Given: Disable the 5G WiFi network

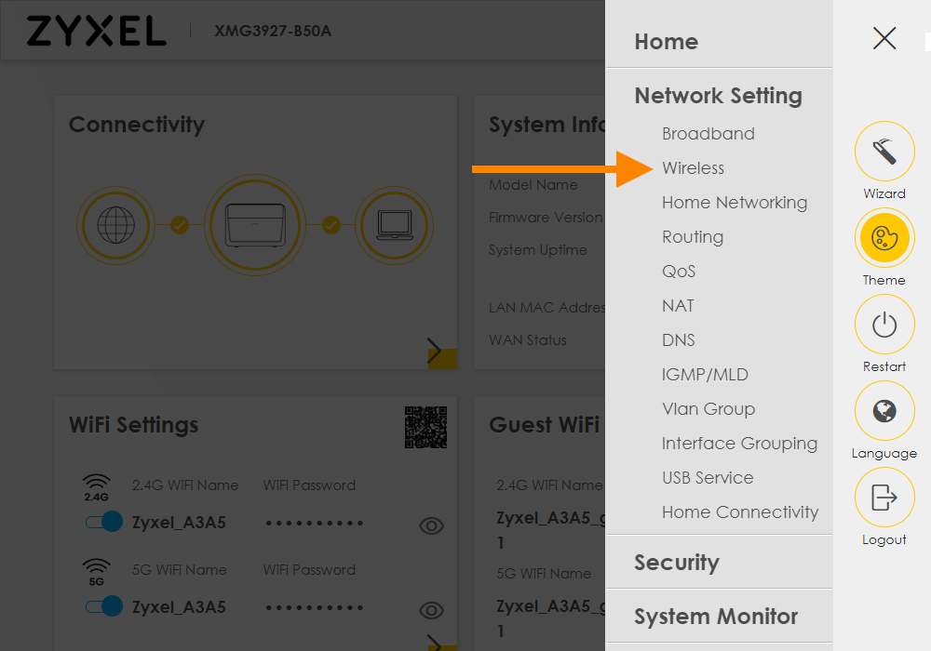Looking at the screenshot, I should 103,606.
